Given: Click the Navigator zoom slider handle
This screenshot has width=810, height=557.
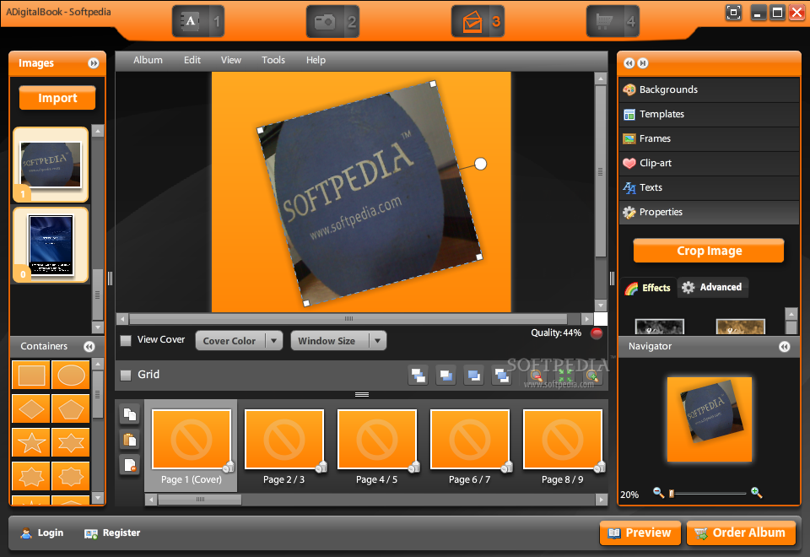Looking at the screenshot, I should pos(671,494).
